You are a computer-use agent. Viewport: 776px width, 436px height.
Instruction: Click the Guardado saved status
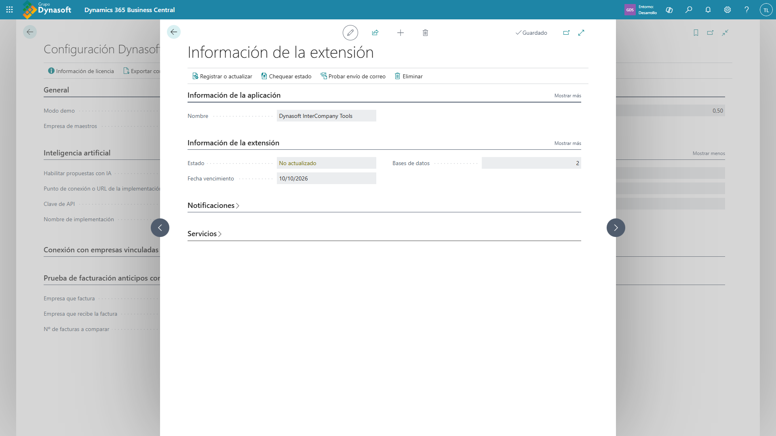click(x=531, y=33)
